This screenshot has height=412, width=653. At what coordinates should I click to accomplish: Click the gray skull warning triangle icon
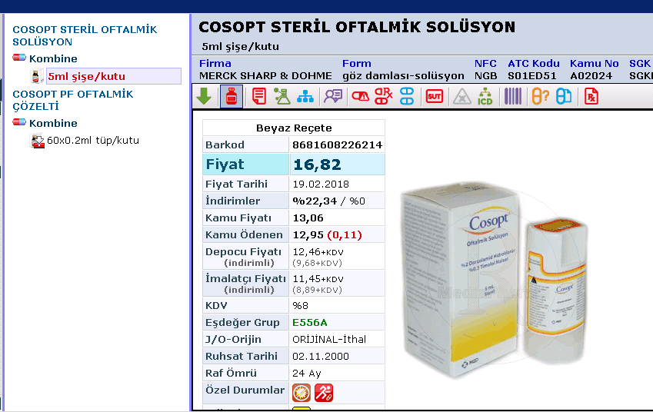pos(461,97)
